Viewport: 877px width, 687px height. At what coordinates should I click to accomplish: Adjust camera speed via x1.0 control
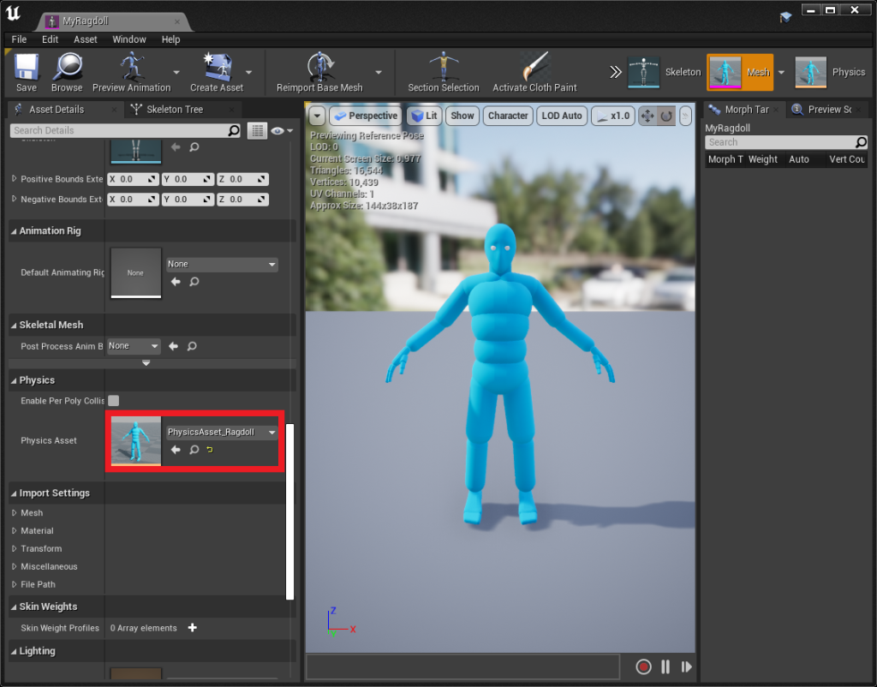tap(614, 115)
